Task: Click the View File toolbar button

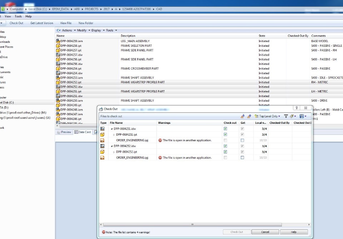Action: 66,23
